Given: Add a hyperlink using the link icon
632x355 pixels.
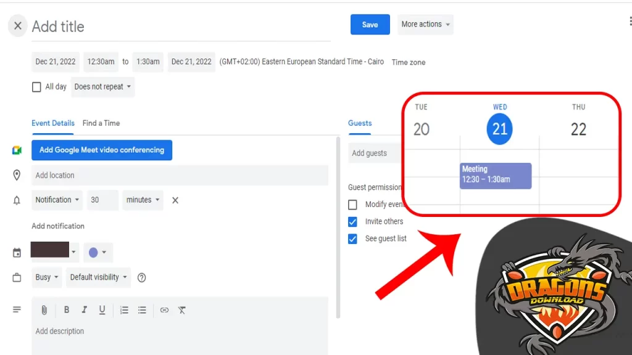Looking at the screenshot, I should 164,310.
